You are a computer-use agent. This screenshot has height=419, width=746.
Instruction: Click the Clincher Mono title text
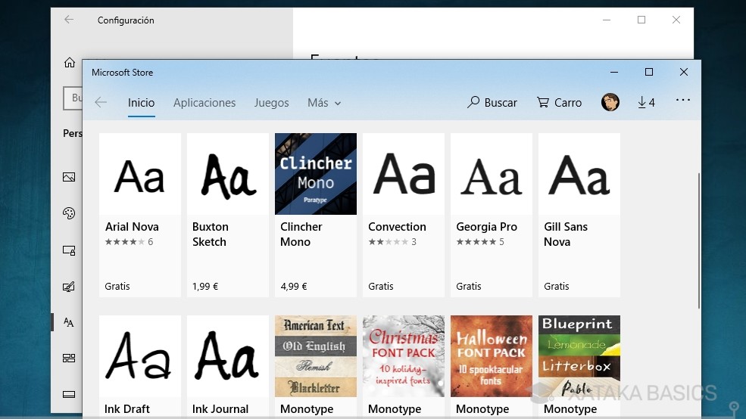click(301, 234)
